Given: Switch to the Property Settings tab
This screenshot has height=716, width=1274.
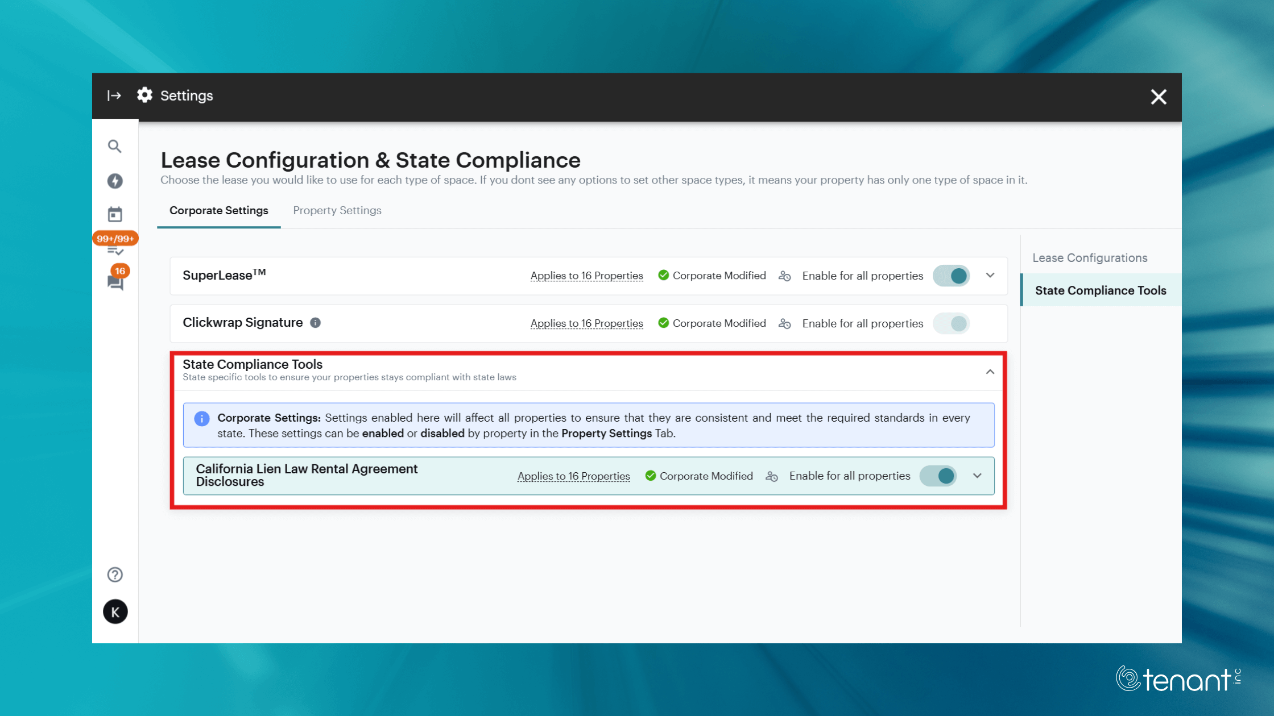Looking at the screenshot, I should click(x=337, y=210).
